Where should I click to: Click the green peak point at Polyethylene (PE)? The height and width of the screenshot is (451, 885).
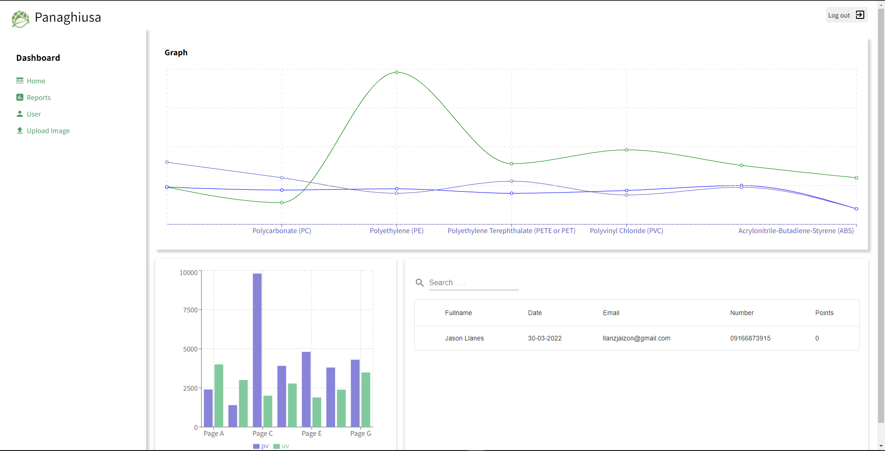(396, 72)
